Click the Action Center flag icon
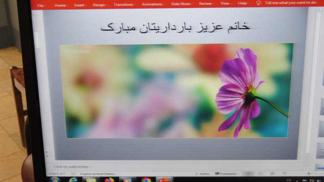324x182 pixels. (x=304, y=181)
